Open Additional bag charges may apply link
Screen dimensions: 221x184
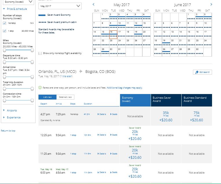pos(124,88)
